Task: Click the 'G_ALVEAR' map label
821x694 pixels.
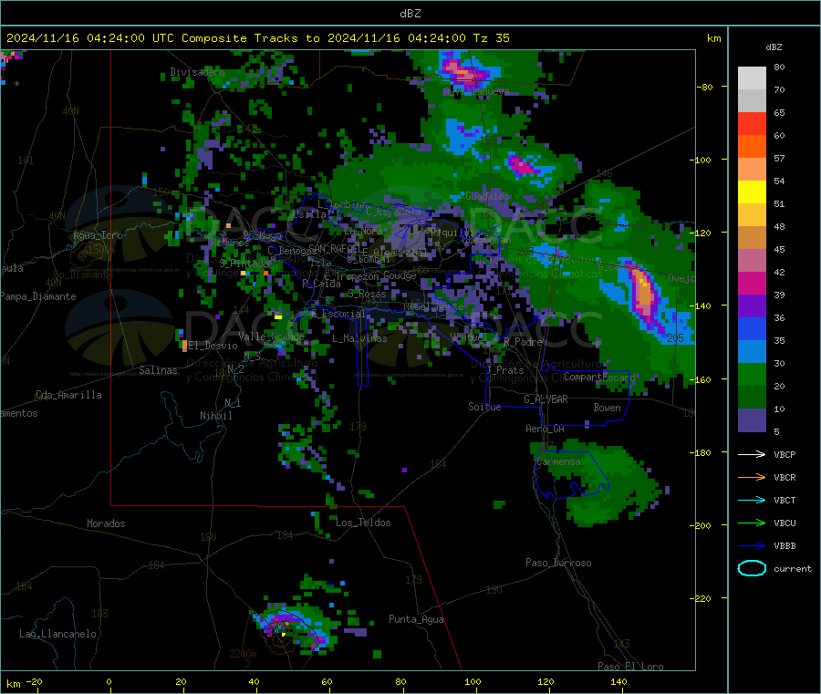Action: click(x=546, y=399)
